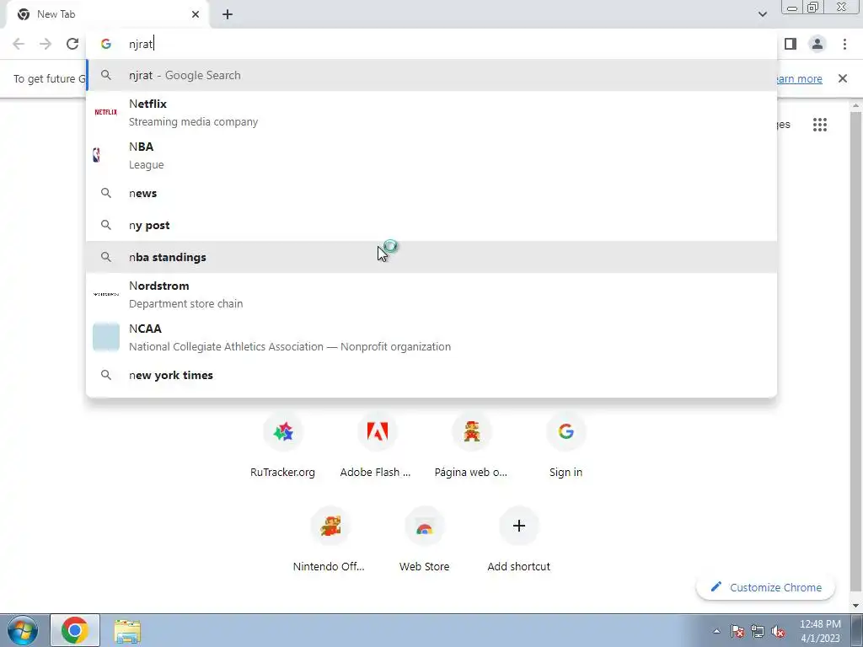Reload the page with the refresh icon
Image resolution: width=863 pixels, height=647 pixels.
(x=72, y=44)
